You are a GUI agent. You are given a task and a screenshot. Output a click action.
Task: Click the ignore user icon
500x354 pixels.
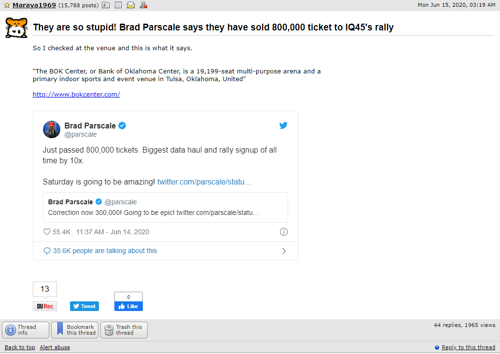tap(143, 5)
